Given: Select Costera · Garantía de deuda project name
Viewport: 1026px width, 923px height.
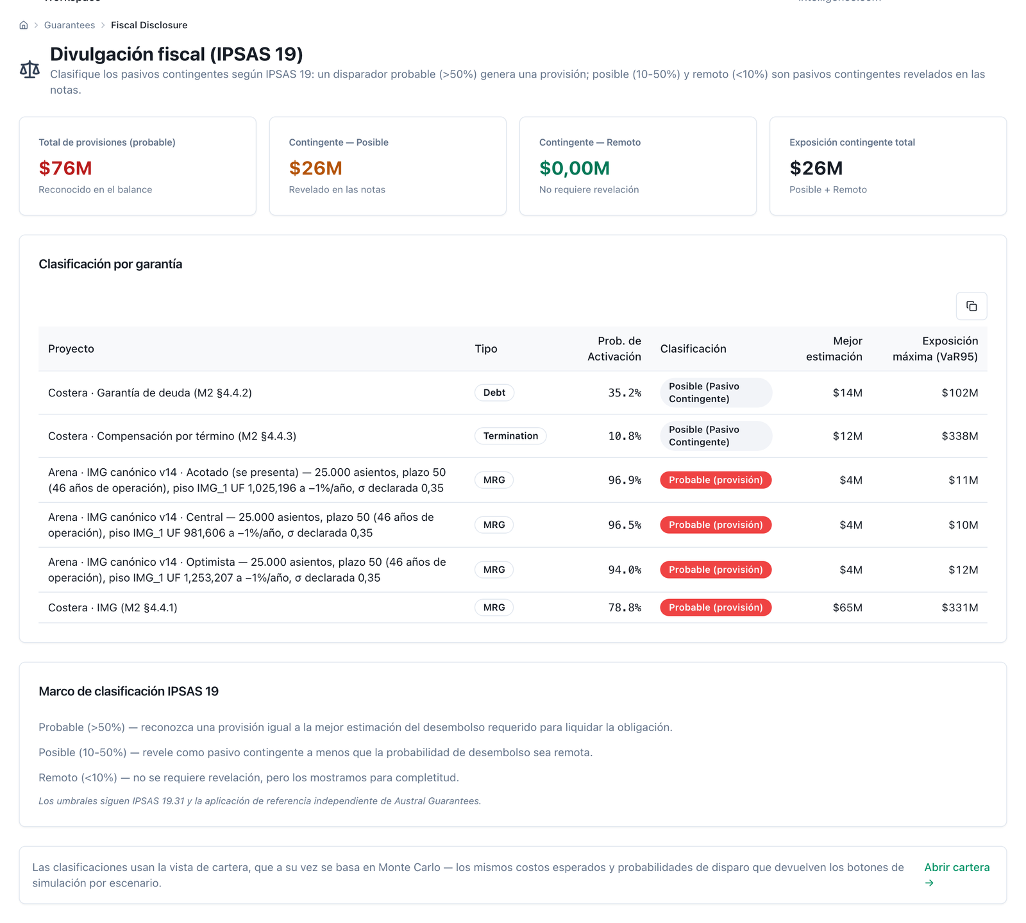Looking at the screenshot, I should tap(150, 393).
